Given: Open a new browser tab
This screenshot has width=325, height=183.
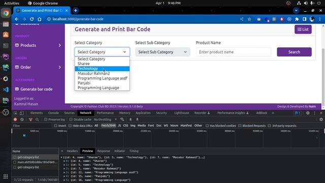Looking at the screenshot, I should [76, 10].
